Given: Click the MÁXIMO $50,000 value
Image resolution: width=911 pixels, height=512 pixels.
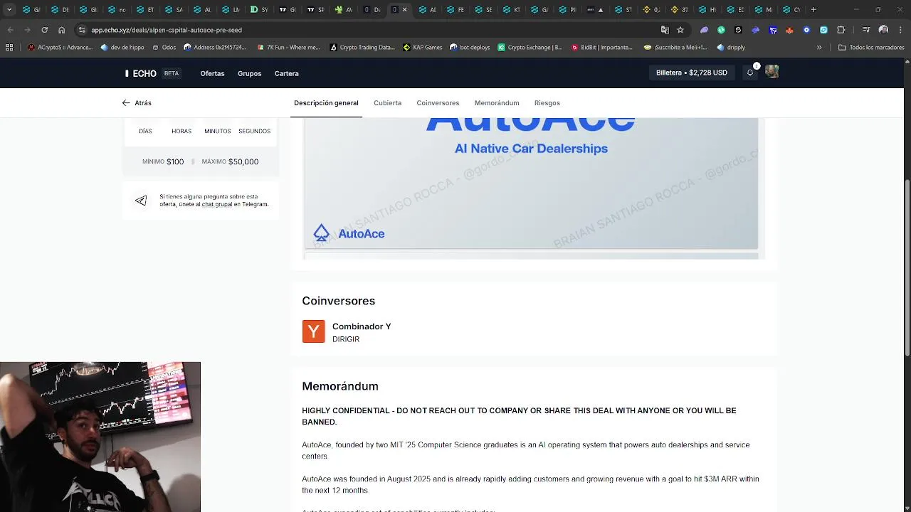Looking at the screenshot, I should 230,161.
